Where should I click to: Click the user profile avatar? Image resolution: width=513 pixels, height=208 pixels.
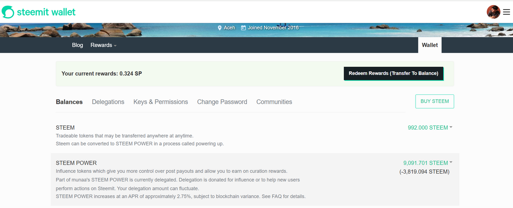[x=493, y=12]
